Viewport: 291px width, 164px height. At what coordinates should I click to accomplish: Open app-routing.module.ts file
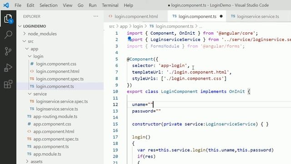[55, 117]
